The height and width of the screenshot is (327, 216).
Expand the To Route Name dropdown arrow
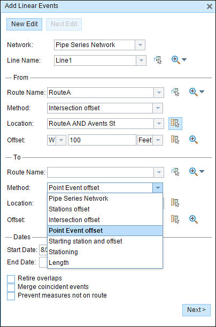click(x=159, y=172)
